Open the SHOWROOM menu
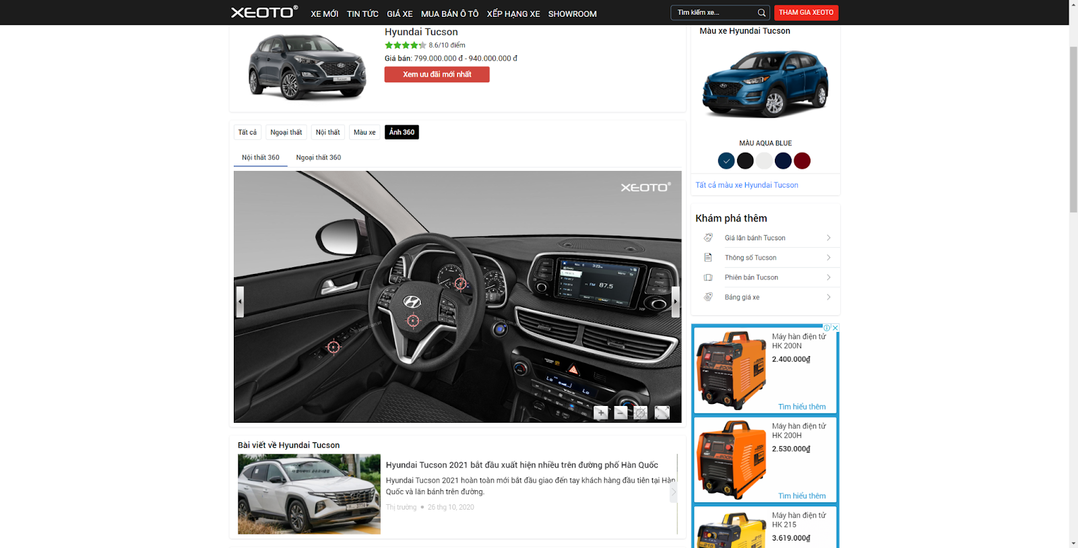Screen dimensions: 1078x548 click(572, 13)
